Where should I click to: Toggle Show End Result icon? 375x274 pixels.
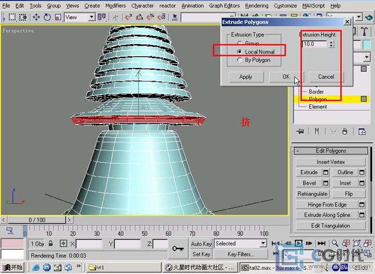tap(316, 131)
